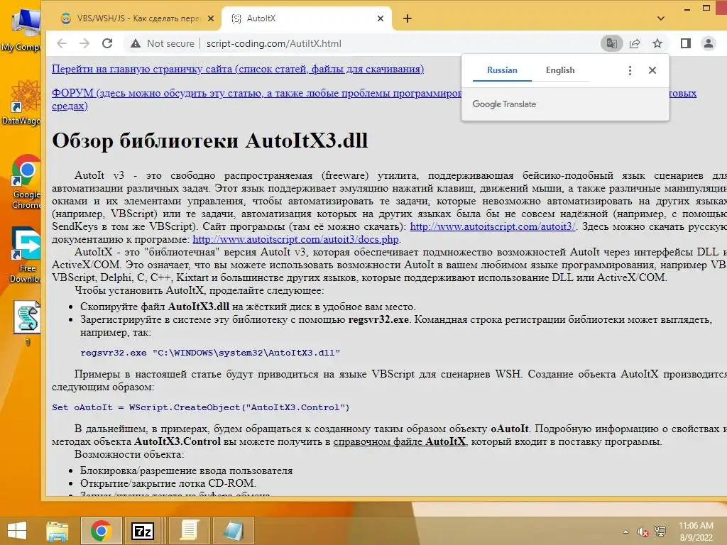Select the My Computer desktop icon
Image resolution: width=727 pixels, height=545 pixels.
[x=22, y=28]
